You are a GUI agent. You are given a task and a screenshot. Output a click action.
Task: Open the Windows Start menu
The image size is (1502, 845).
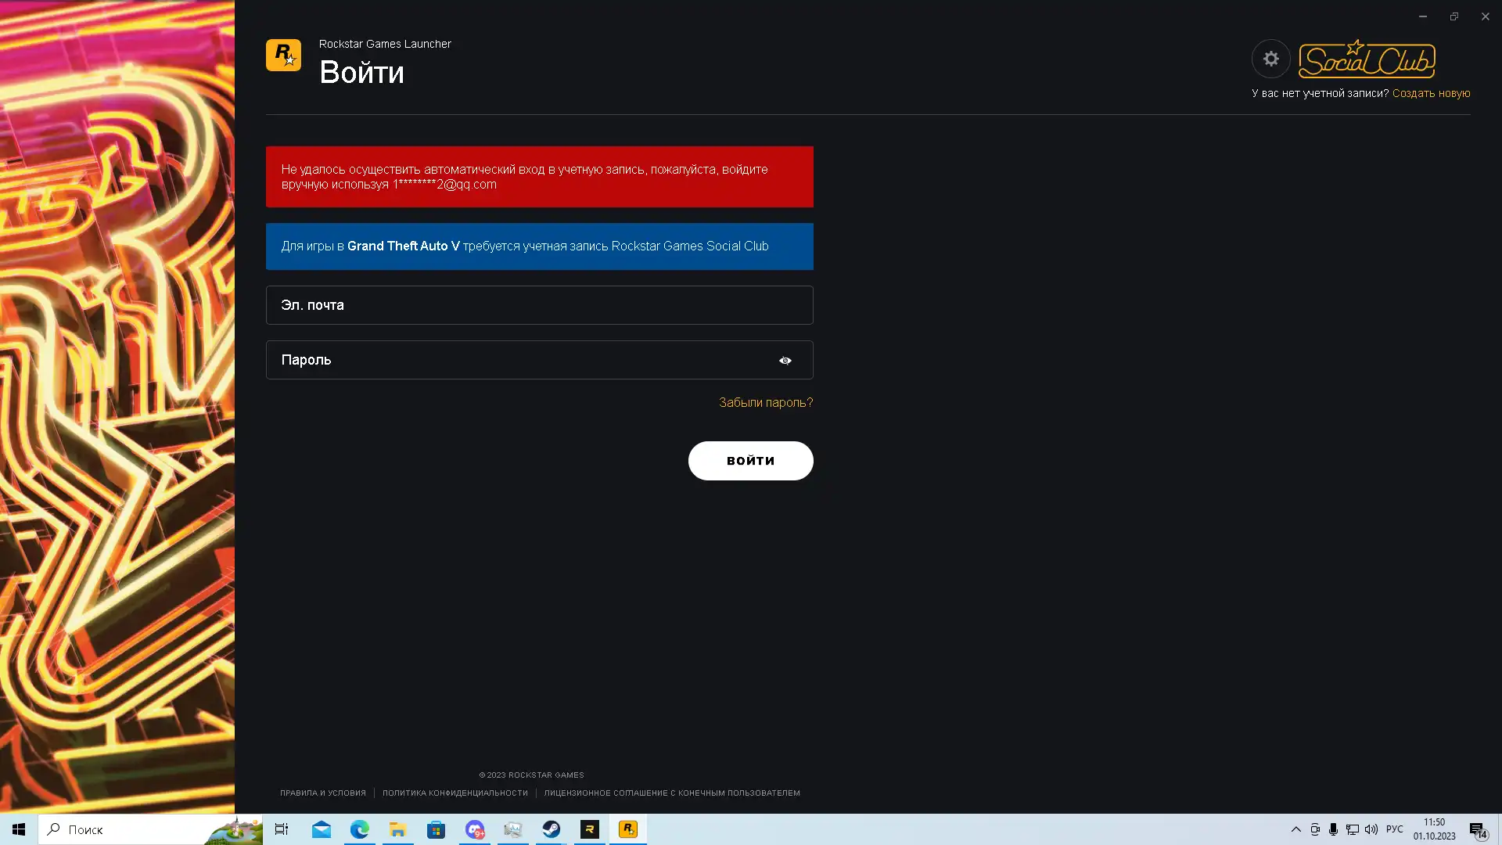pyautogui.click(x=19, y=829)
